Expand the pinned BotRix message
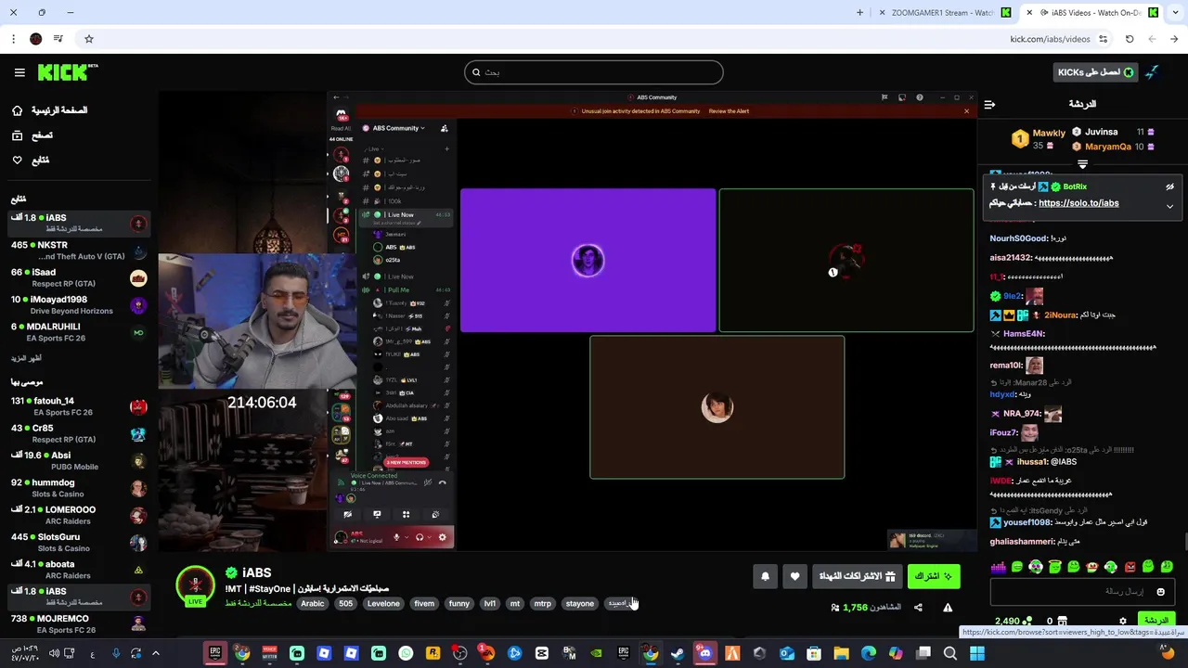This screenshot has height=668, width=1188. 1169,206
